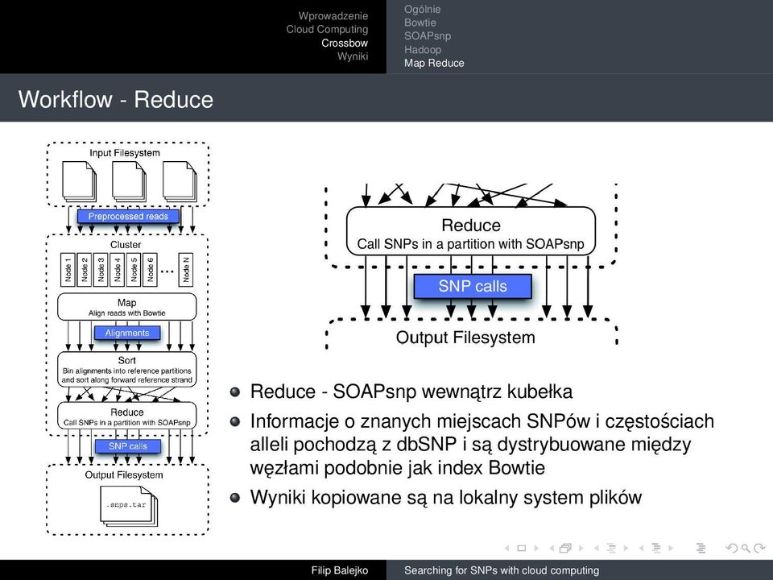Viewport: 773px width, 580px height.
Task: Click the Node 1 box in Cluster
Action: tap(68, 269)
